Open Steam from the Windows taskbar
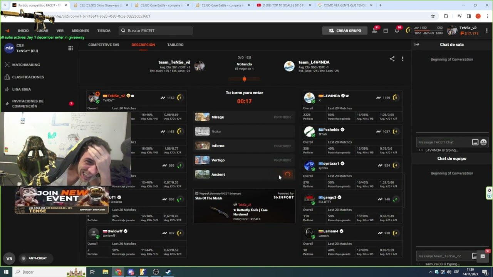 click(x=168, y=272)
